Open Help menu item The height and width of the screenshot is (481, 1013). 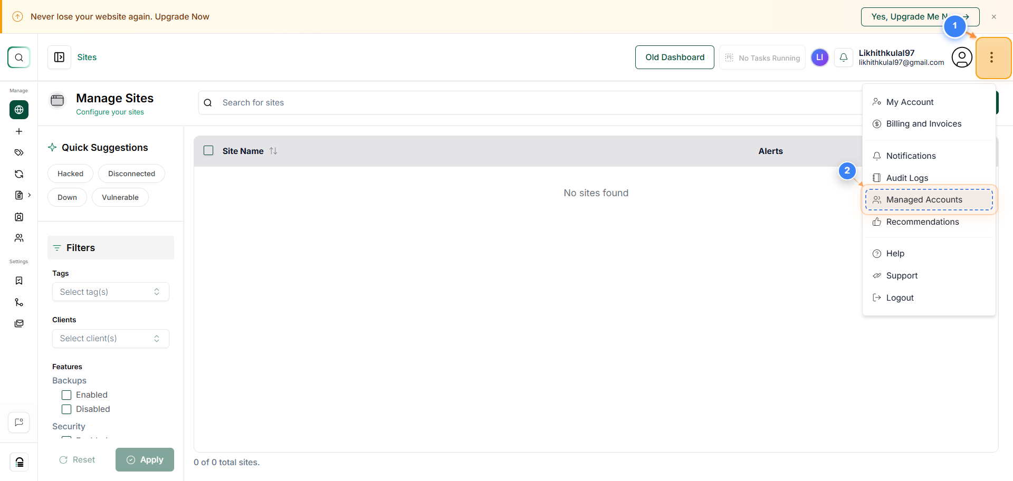point(929,254)
